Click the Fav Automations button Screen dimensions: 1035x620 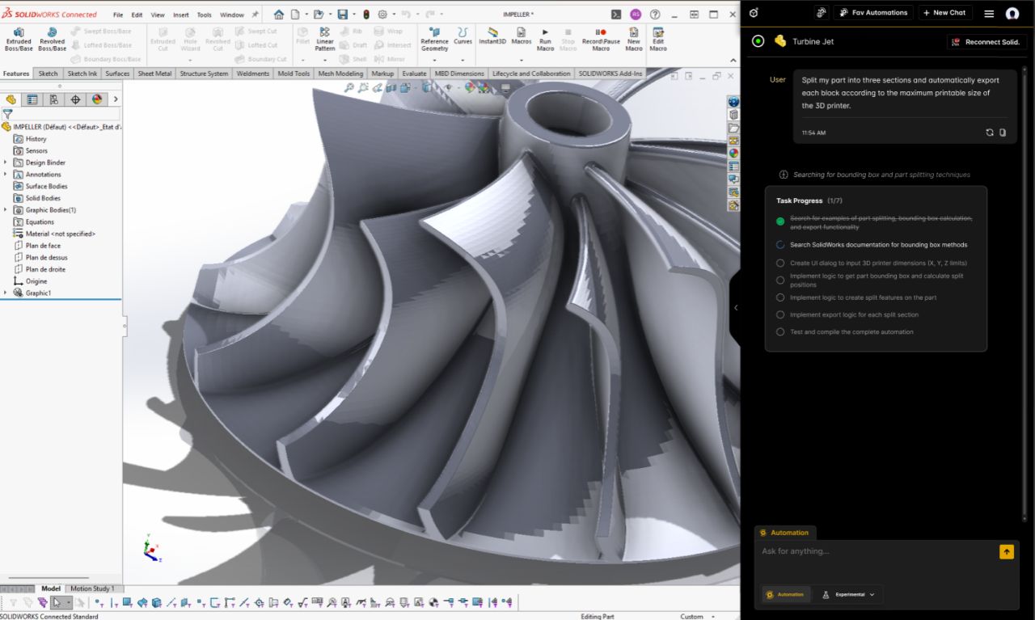[872, 13]
